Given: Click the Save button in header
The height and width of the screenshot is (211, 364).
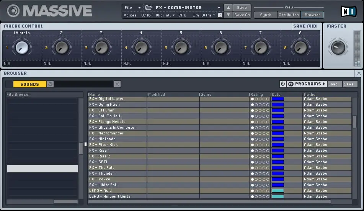Looking at the screenshot, I should click(242, 8).
